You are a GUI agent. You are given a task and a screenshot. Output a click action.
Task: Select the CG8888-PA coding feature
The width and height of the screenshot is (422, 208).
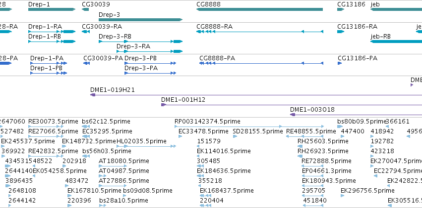(261, 63)
